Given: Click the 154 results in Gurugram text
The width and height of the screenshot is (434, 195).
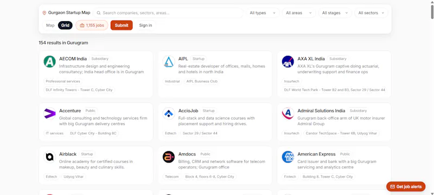Looking at the screenshot, I should pyautogui.click(x=63, y=43).
